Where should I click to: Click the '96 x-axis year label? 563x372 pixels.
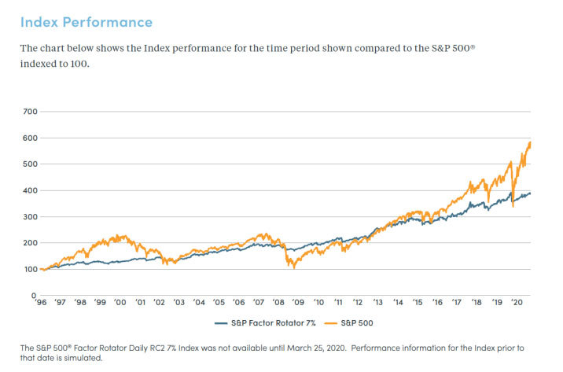[39, 302]
